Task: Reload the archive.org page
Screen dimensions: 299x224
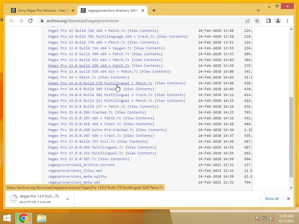Action: coord(30,21)
